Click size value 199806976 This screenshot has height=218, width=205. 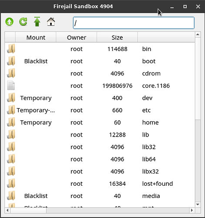coord(117,86)
